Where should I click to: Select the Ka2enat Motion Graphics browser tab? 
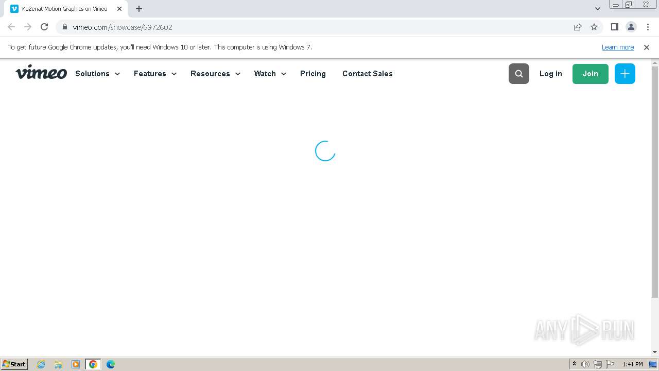click(66, 9)
